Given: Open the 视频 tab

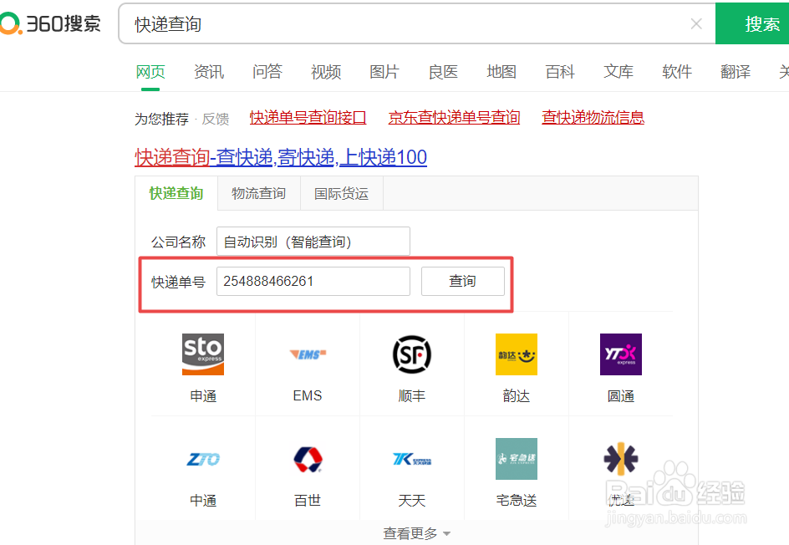Looking at the screenshot, I should [x=326, y=72].
